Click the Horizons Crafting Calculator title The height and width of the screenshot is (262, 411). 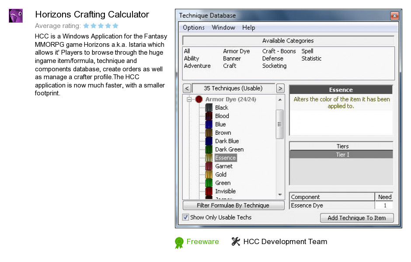[x=92, y=14]
